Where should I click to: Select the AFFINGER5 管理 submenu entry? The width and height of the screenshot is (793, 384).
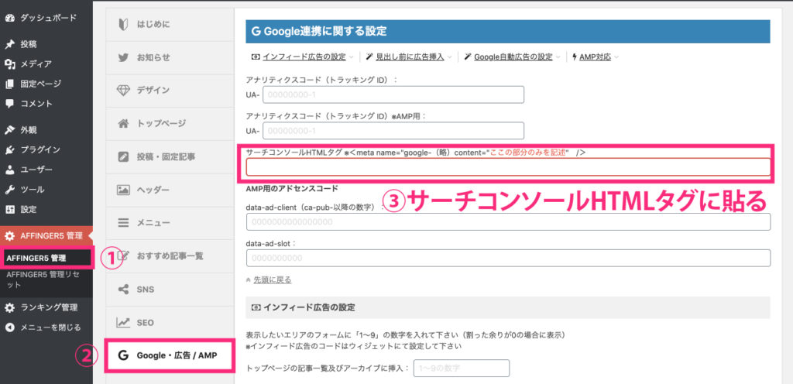(36, 258)
